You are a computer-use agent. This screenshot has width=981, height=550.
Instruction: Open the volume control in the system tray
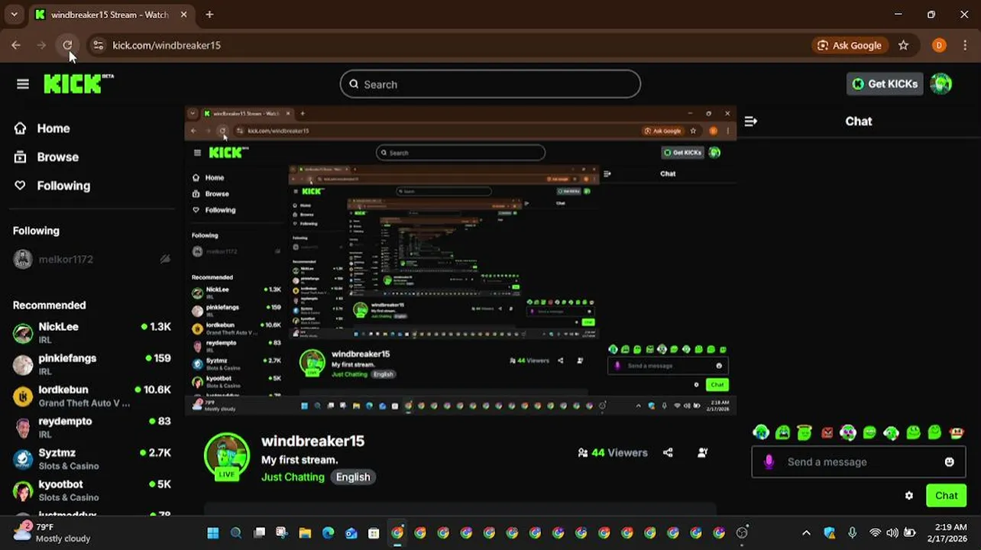pos(892,533)
